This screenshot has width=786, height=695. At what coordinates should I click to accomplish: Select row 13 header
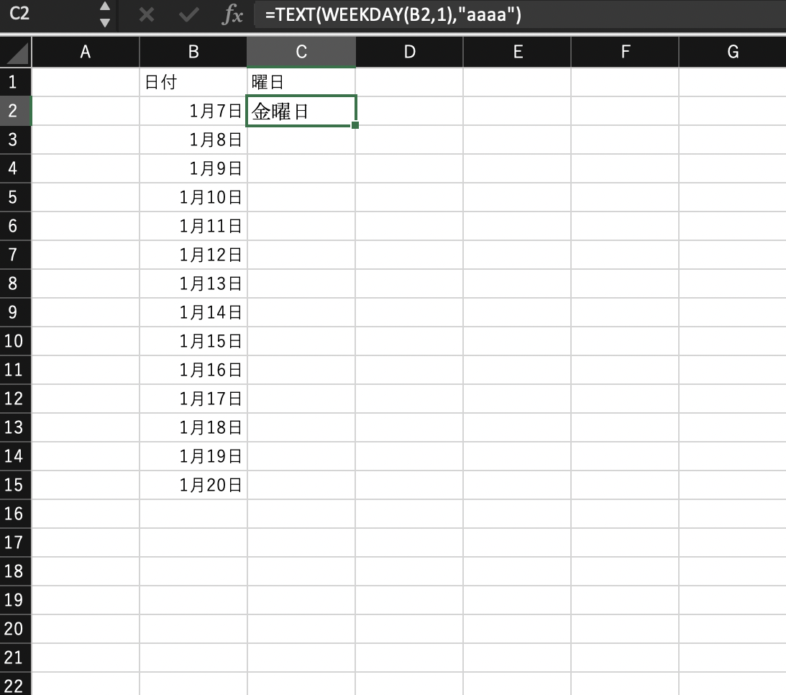coord(16,427)
